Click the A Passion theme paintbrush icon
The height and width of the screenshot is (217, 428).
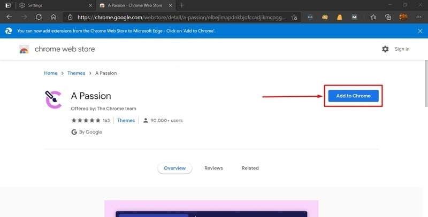pyautogui.click(x=53, y=99)
